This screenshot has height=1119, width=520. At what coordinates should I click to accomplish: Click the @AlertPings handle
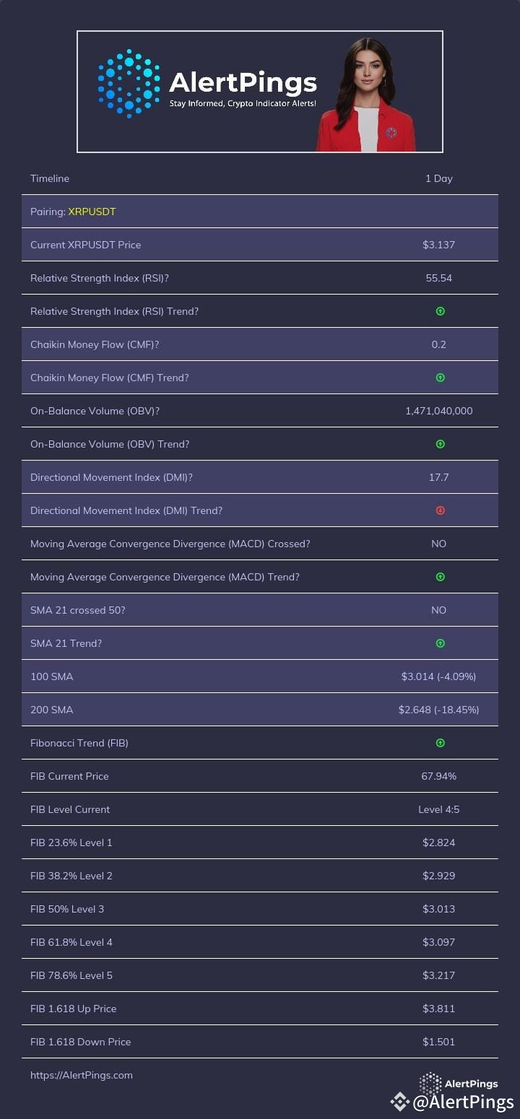[x=463, y=1102]
